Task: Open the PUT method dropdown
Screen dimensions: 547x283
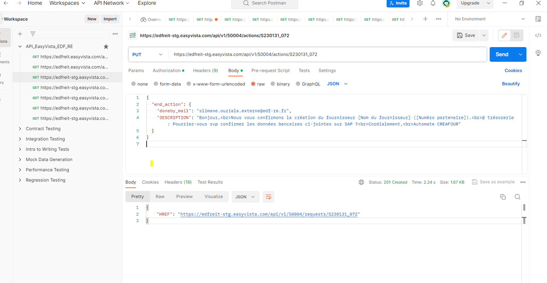Action: tap(148, 55)
